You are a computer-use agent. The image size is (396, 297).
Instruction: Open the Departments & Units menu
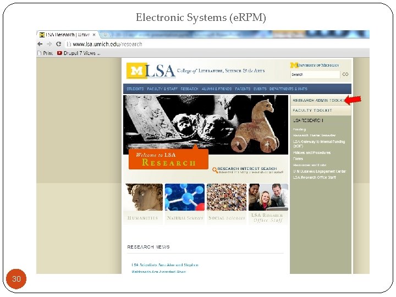click(x=288, y=89)
